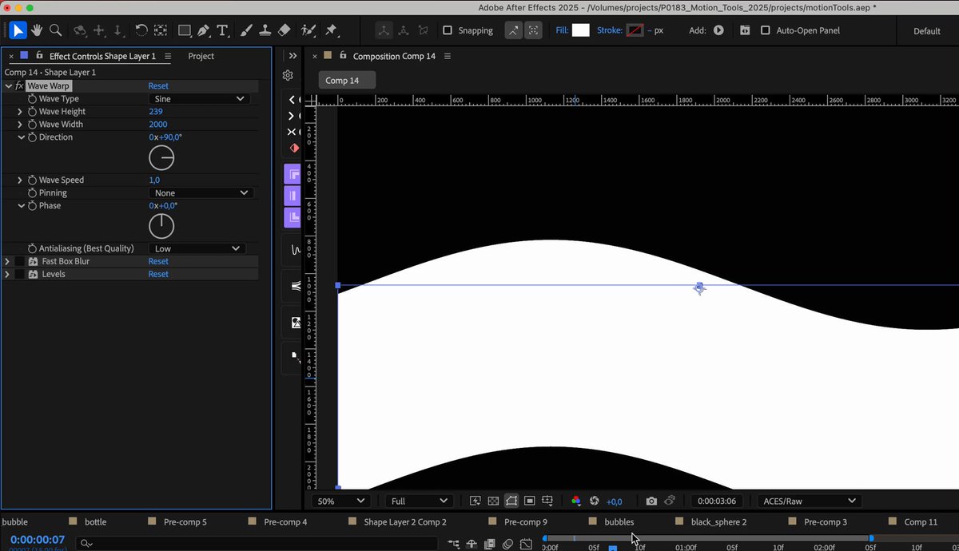The width and height of the screenshot is (959, 551).
Task: Select the Rectangle shape tool
Action: point(184,30)
